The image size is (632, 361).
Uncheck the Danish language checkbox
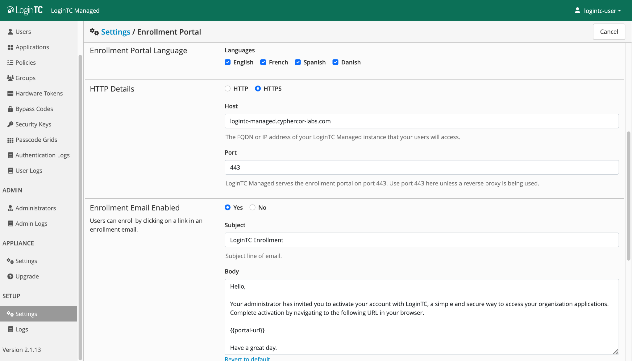335,62
